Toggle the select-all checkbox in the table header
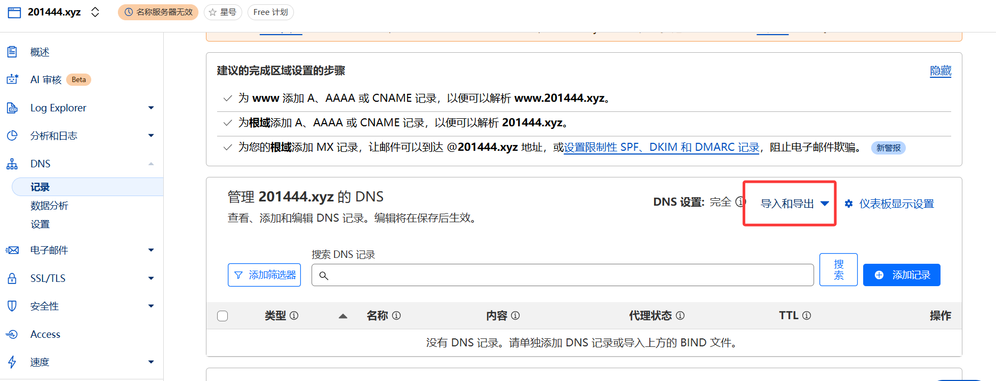 (222, 316)
